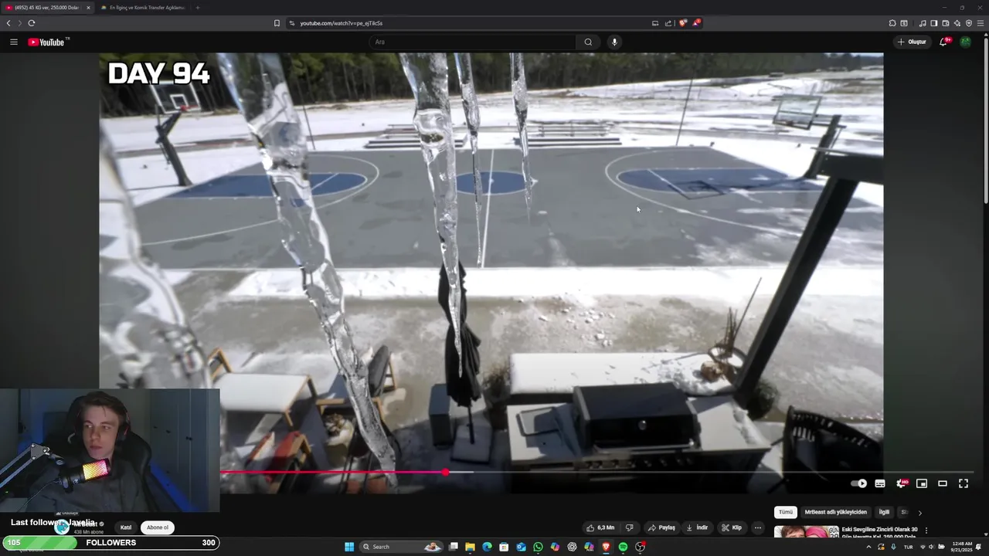Screen dimensions: 989x556
Task: Click the YouTube search magnifier button
Action: point(588,42)
